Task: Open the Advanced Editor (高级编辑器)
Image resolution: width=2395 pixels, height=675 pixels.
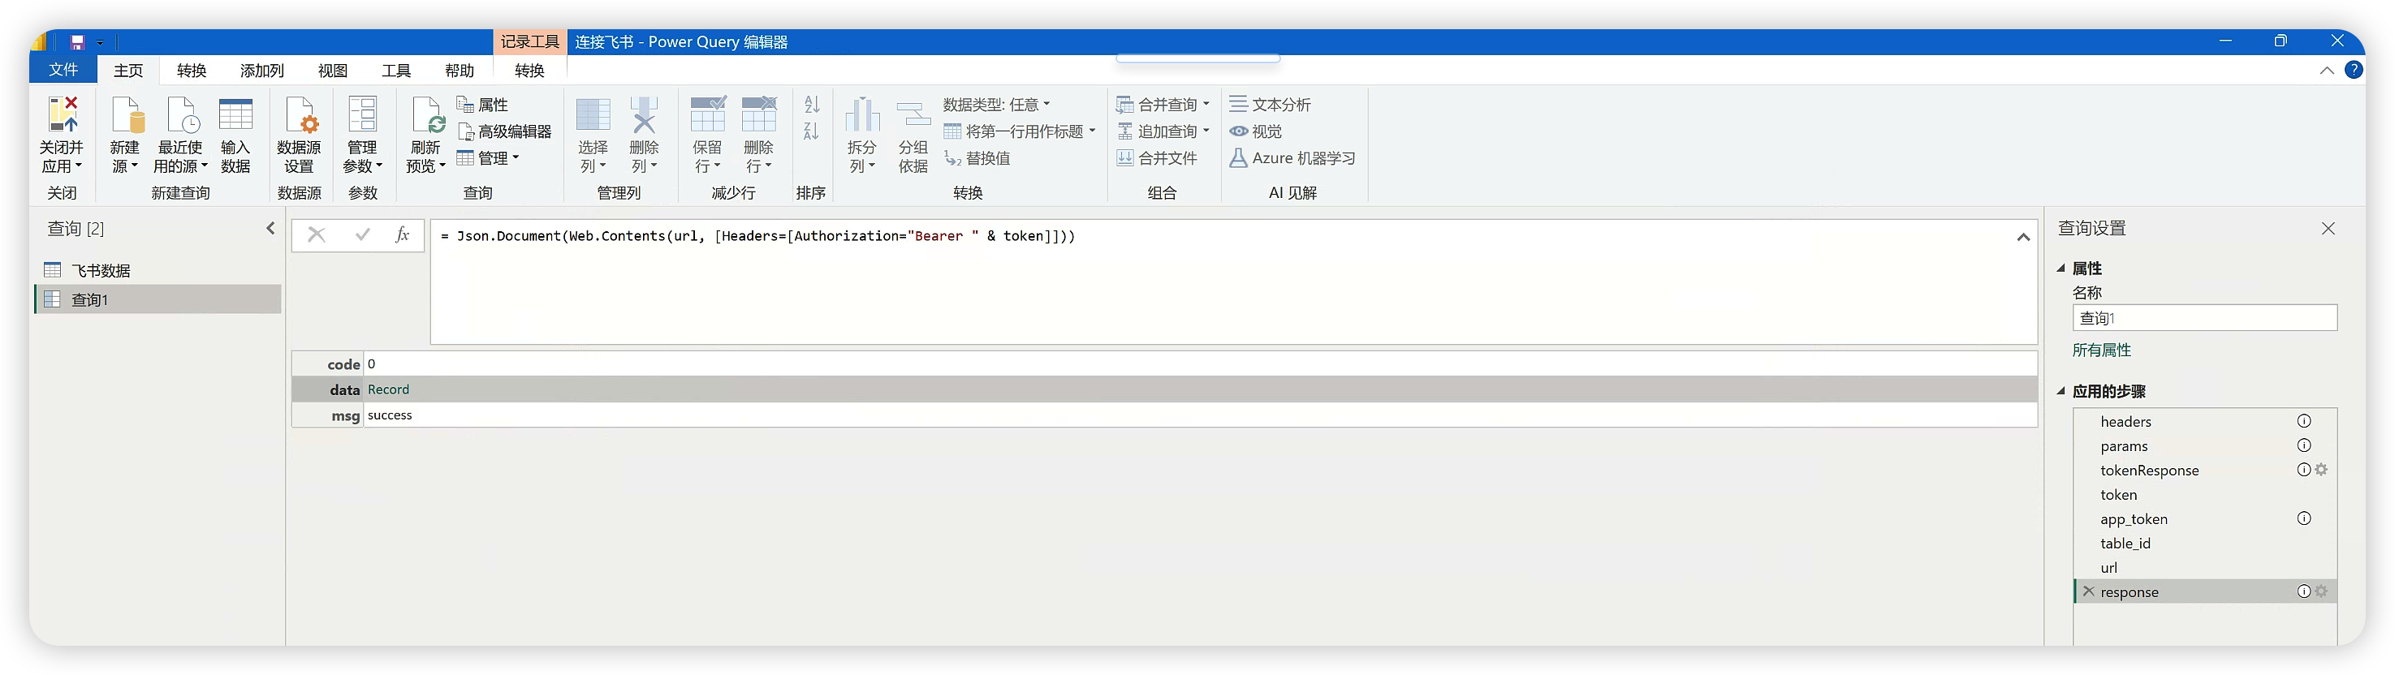Action: (x=504, y=131)
